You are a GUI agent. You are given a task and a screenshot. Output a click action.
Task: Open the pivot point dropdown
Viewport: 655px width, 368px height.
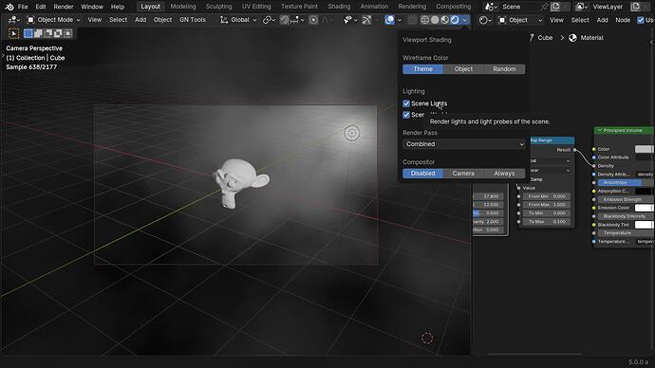click(270, 20)
